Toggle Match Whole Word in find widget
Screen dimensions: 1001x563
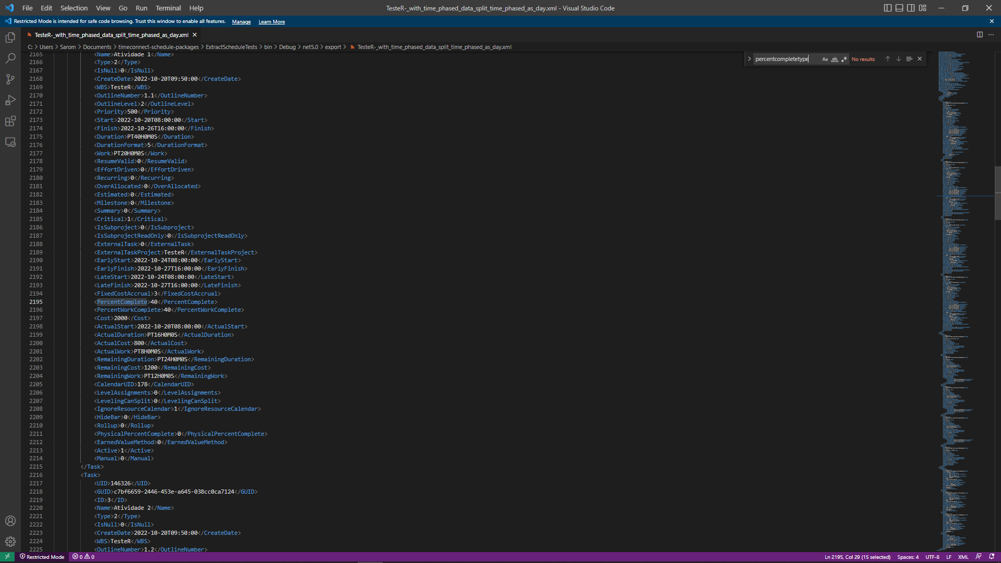click(x=835, y=59)
